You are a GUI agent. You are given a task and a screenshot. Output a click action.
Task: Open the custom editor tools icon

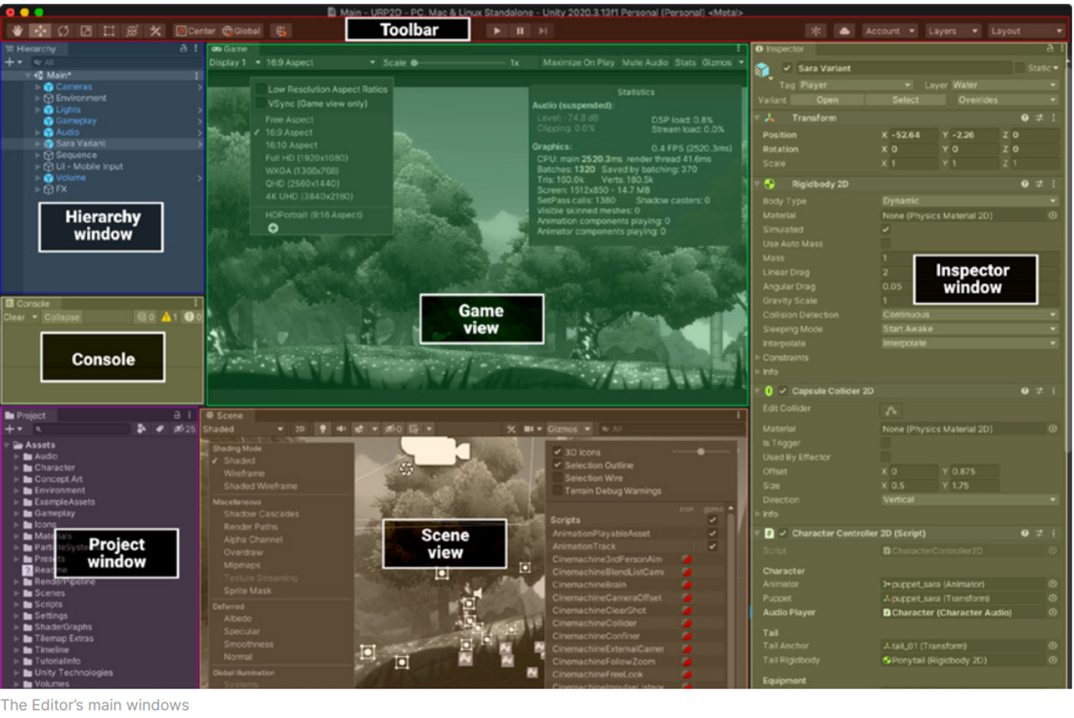(155, 31)
